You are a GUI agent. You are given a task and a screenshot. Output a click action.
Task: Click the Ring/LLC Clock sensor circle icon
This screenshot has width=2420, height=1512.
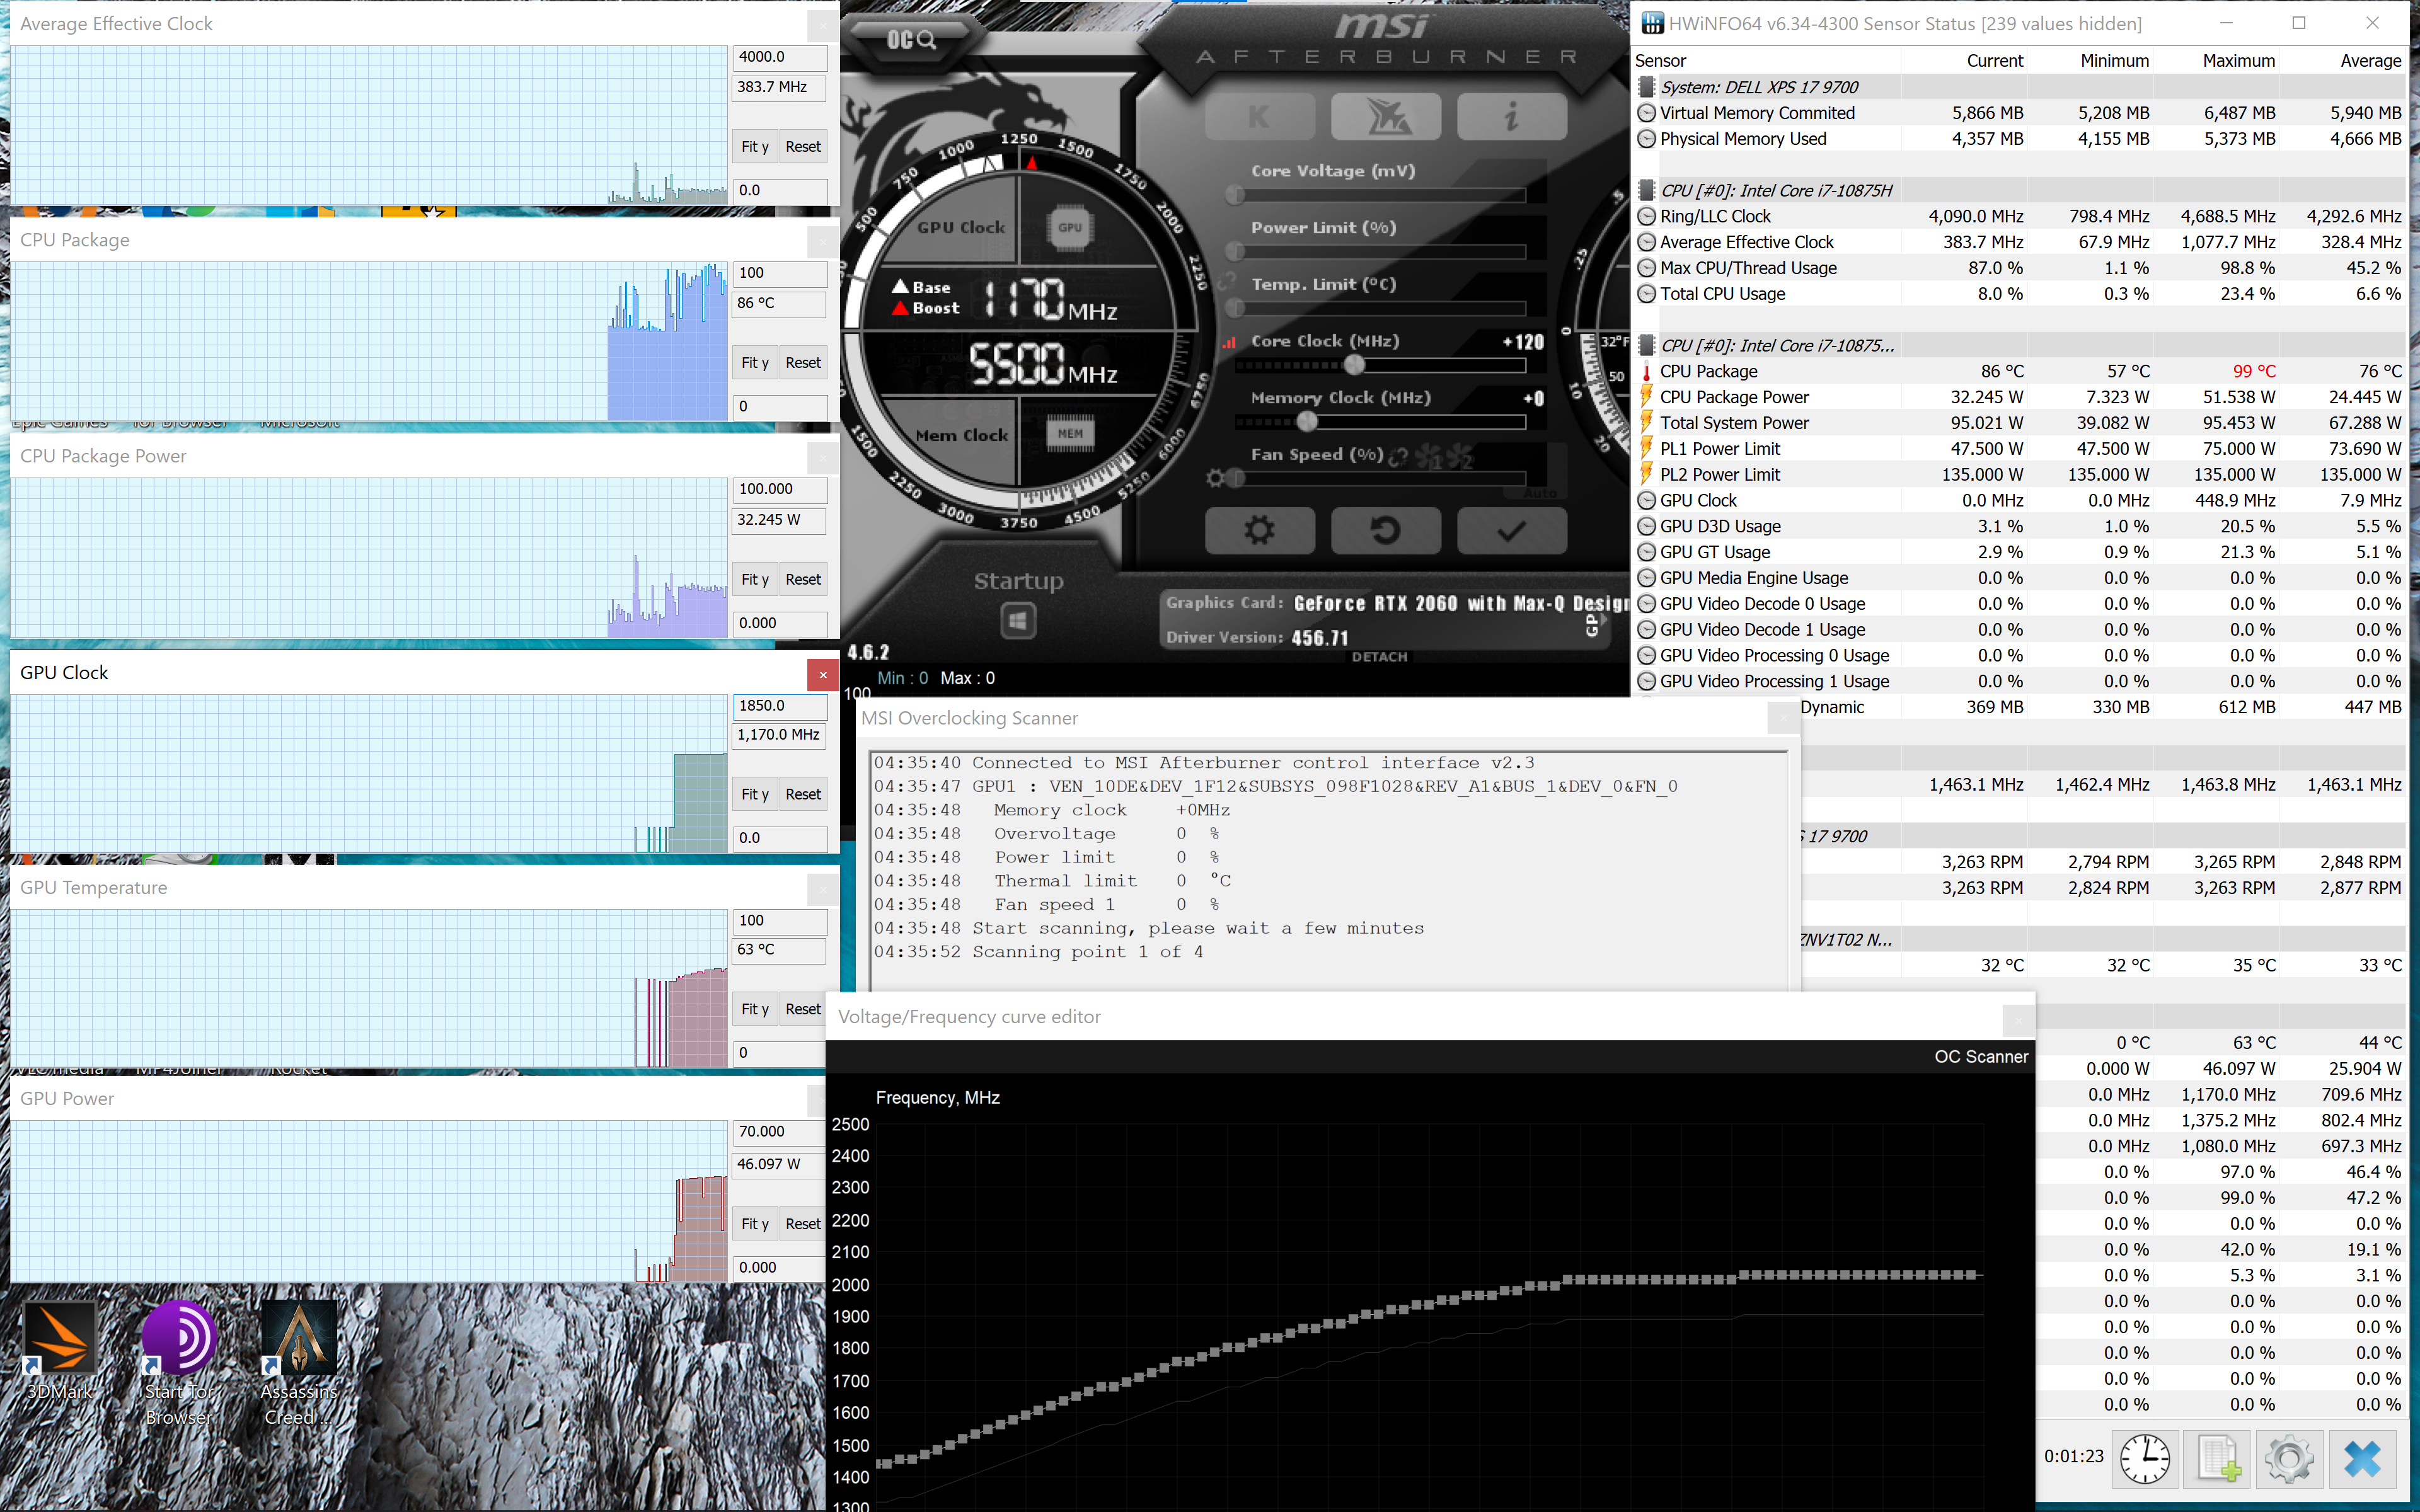[1647, 216]
